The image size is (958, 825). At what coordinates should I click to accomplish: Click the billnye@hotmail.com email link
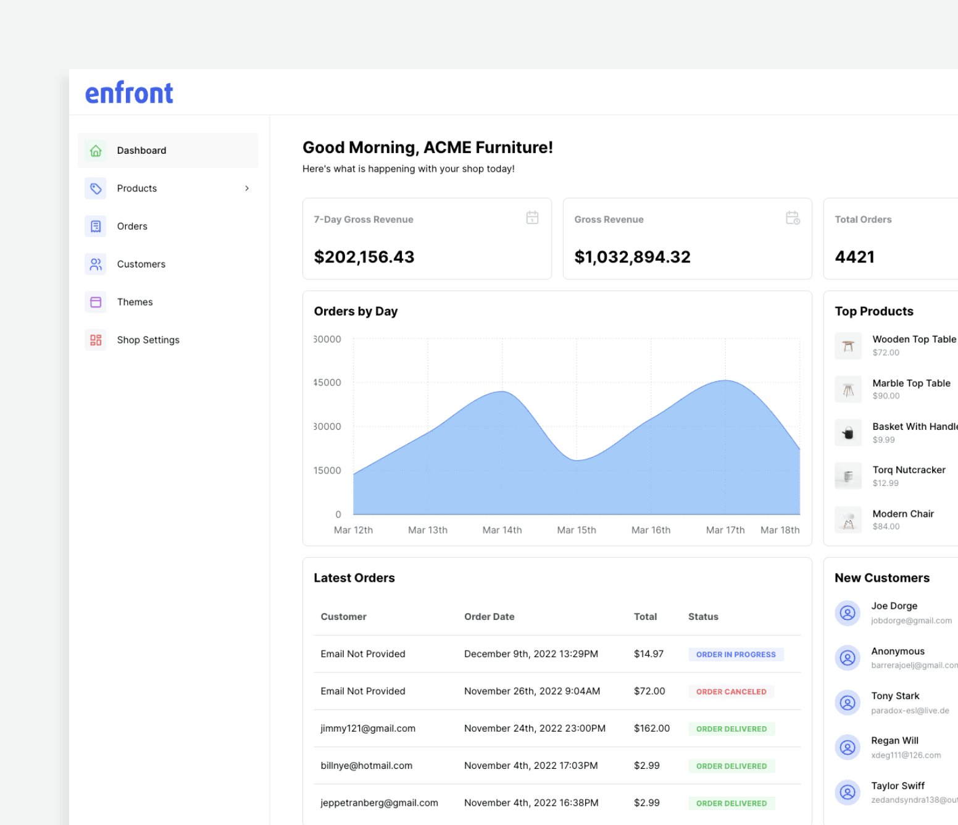(366, 766)
